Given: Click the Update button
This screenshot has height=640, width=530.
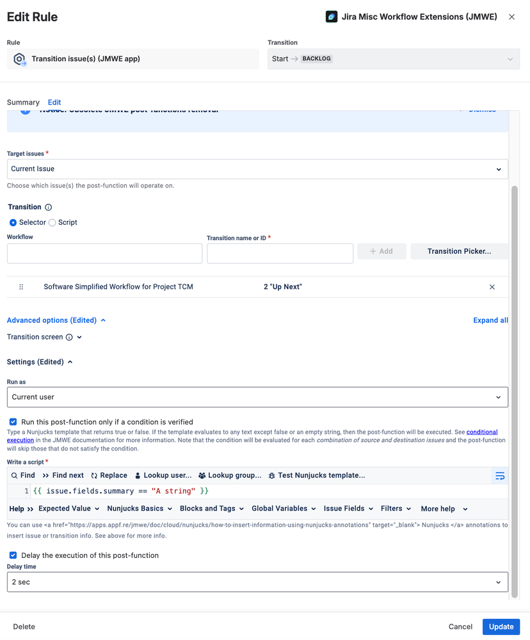Looking at the screenshot, I should pos(501,627).
